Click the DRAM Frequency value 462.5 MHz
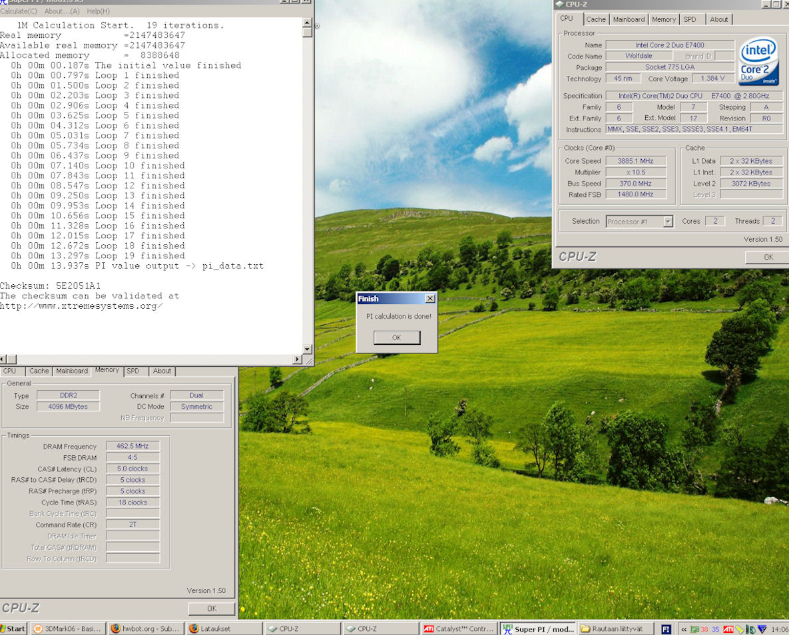Image resolution: width=789 pixels, height=635 pixels. pyautogui.click(x=132, y=446)
